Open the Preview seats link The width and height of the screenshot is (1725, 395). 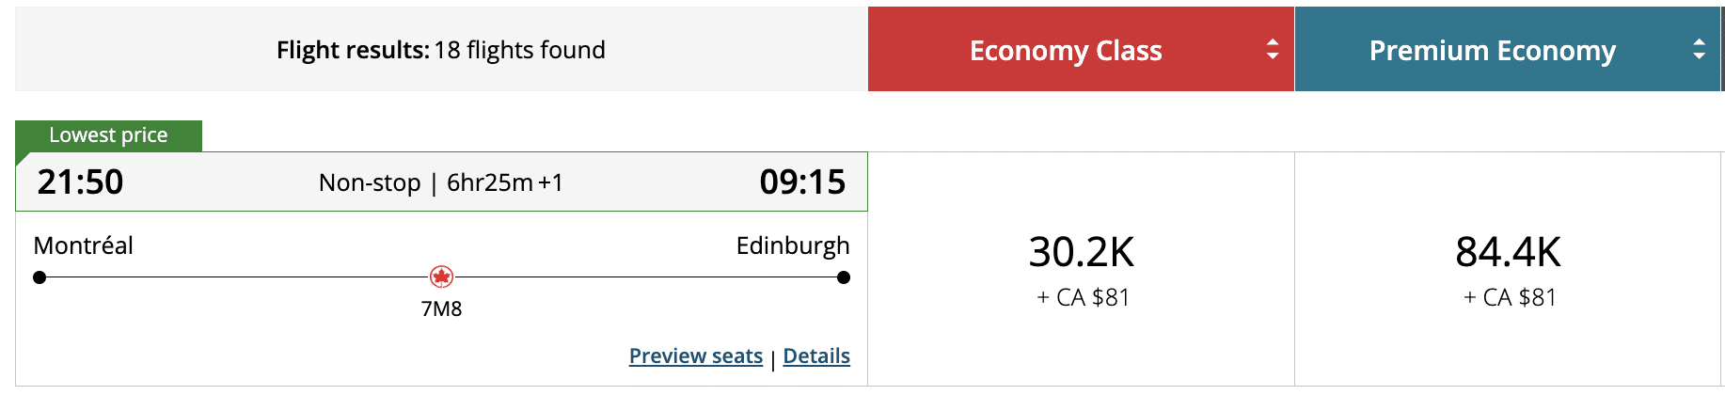point(695,355)
